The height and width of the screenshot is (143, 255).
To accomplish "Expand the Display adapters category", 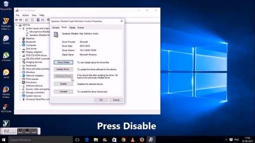I will 20,52.
